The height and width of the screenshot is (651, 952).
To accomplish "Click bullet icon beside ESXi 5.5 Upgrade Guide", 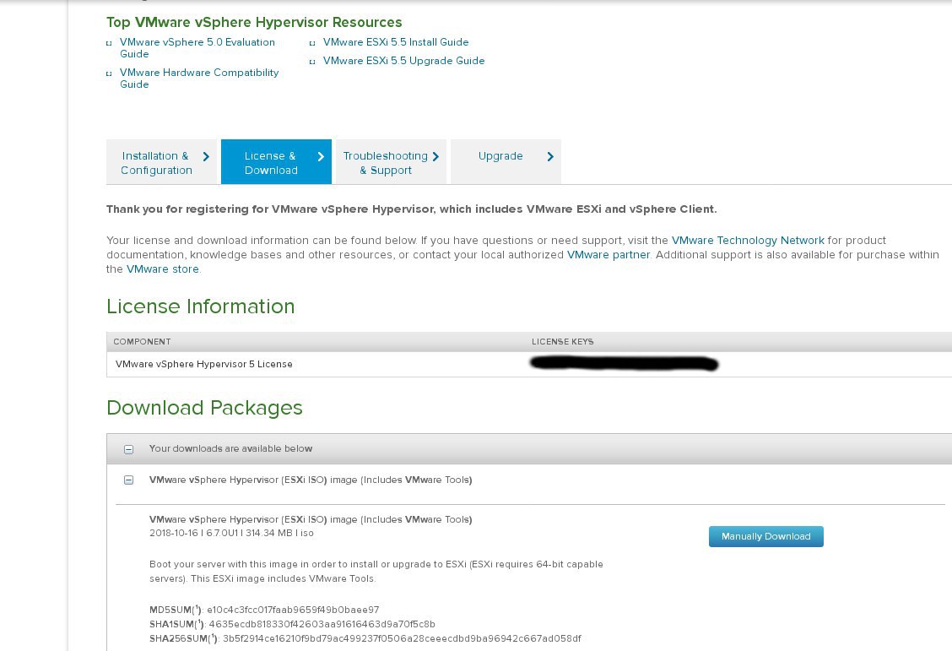I will click(x=312, y=62).
